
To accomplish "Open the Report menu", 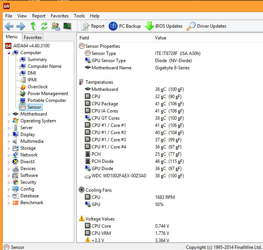I will click(x=39, y=16).
